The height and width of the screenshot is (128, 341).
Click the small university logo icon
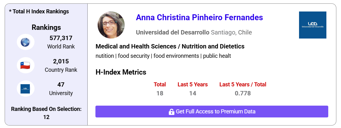click(25, 89)
